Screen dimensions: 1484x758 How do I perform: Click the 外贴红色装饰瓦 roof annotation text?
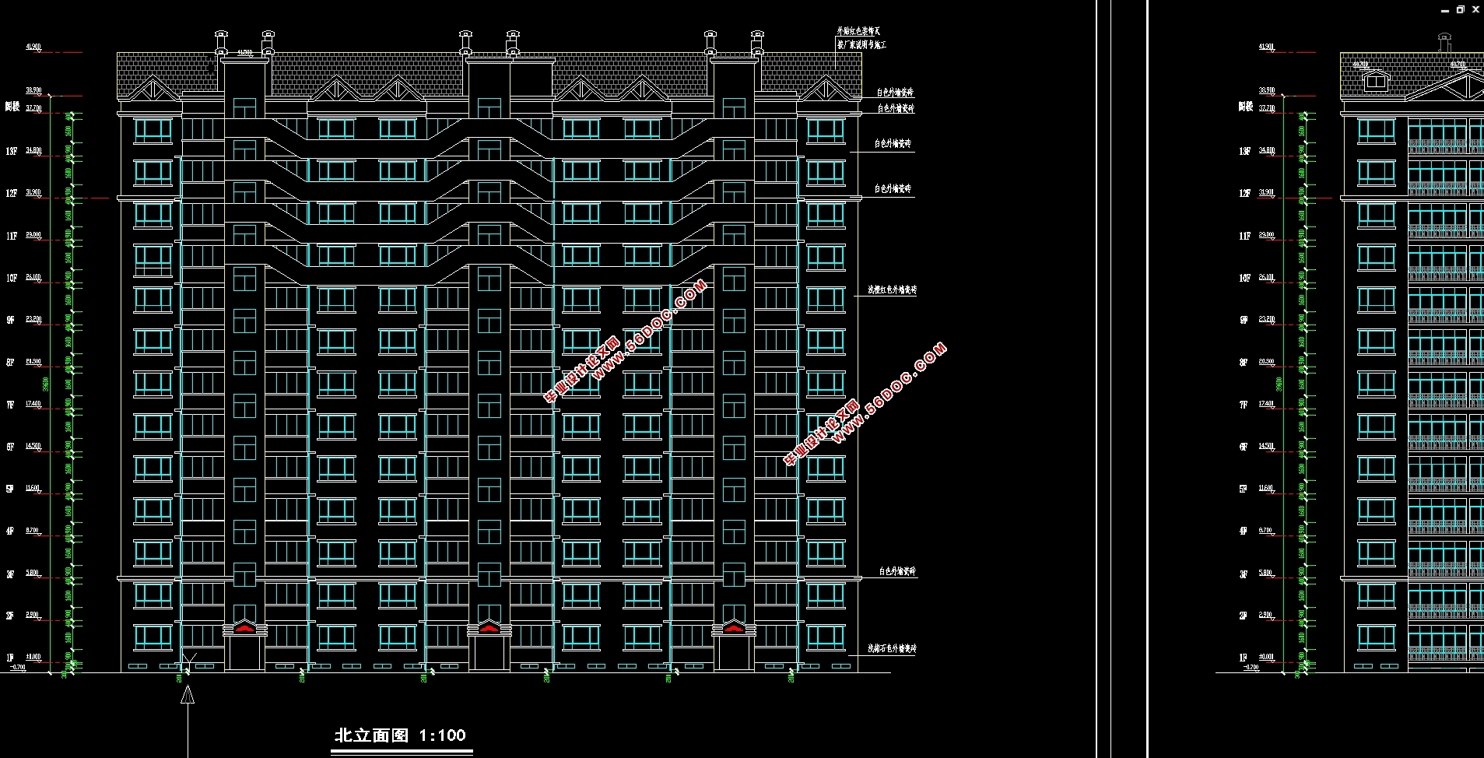tap(858, 32)
